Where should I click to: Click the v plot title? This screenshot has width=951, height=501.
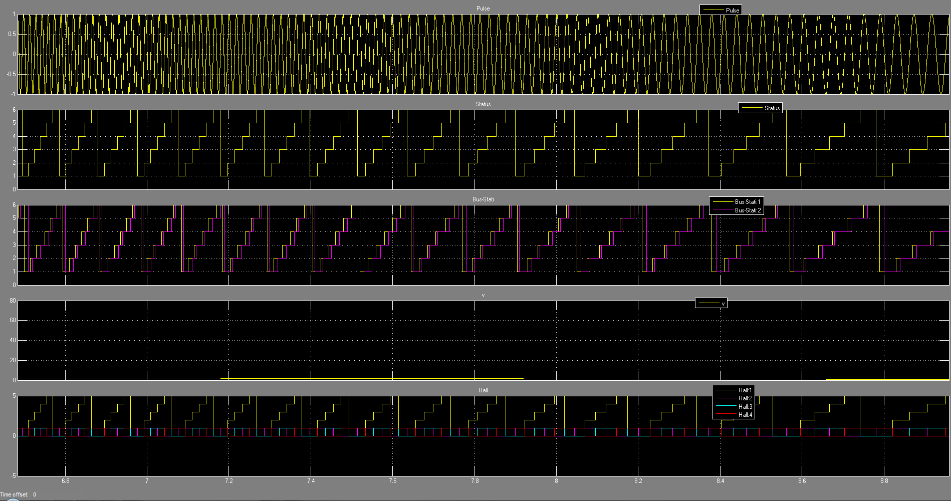pyautogui.click(x=483, y=296)
